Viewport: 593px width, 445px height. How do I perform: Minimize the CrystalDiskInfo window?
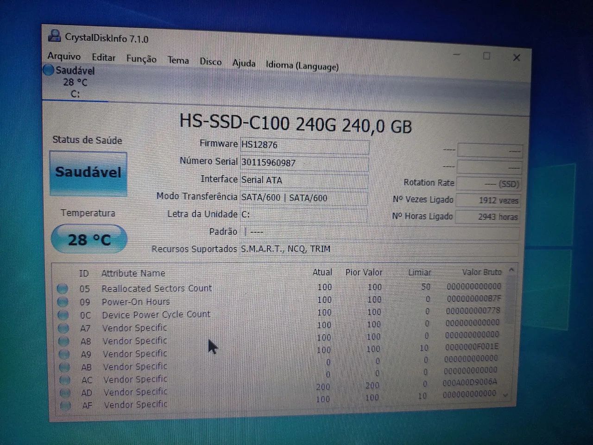(x=457, y=55)
